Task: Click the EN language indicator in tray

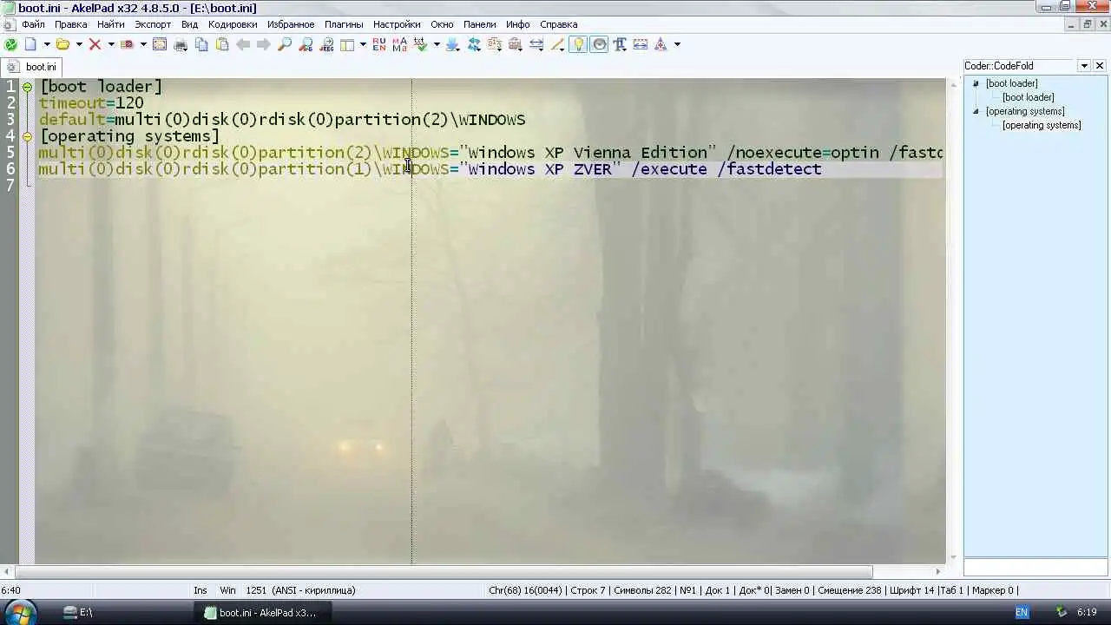Action: click(1022, 613)
